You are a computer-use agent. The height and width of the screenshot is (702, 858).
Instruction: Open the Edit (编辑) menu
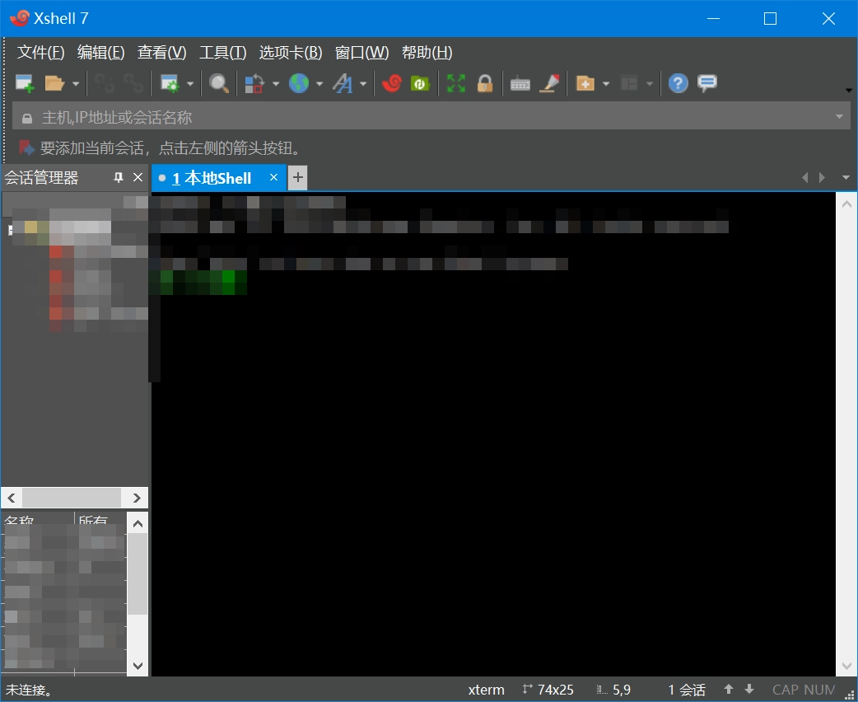(100, 53)
